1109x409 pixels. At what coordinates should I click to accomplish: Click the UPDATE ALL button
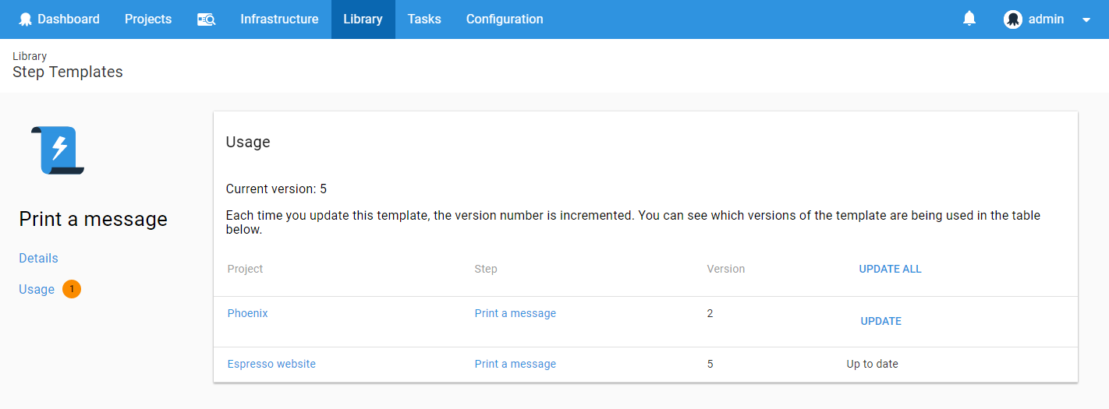pos(890,269)
